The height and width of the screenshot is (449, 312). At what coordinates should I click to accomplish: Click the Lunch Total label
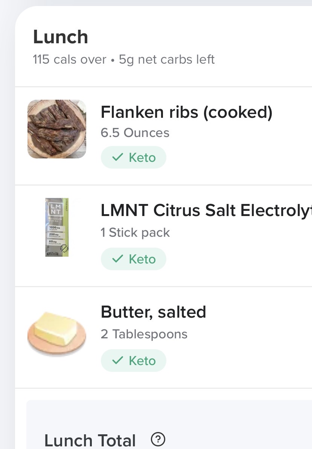(x=90, y=440)
